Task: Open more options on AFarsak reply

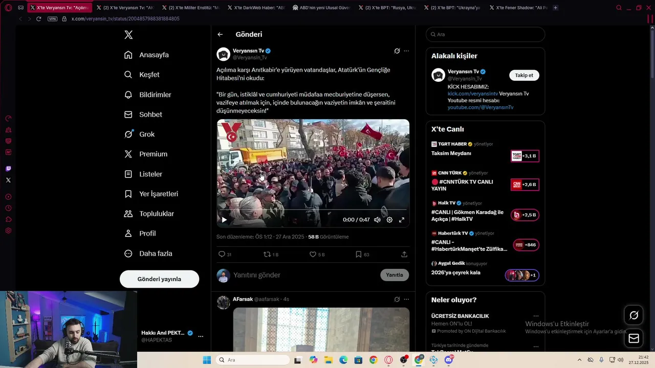Action: (x=406, y=299)
